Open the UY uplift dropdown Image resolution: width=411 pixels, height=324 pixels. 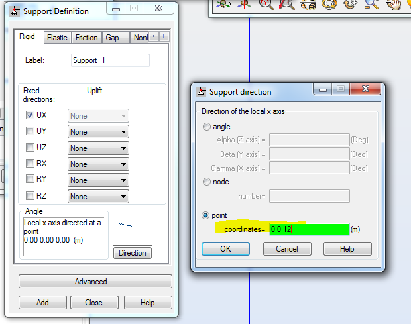(98, 131)
